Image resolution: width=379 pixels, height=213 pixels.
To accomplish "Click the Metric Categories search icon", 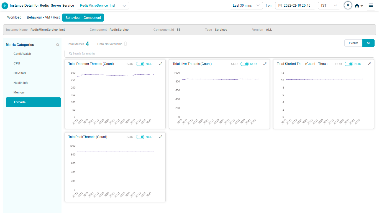I will point(58,45).
